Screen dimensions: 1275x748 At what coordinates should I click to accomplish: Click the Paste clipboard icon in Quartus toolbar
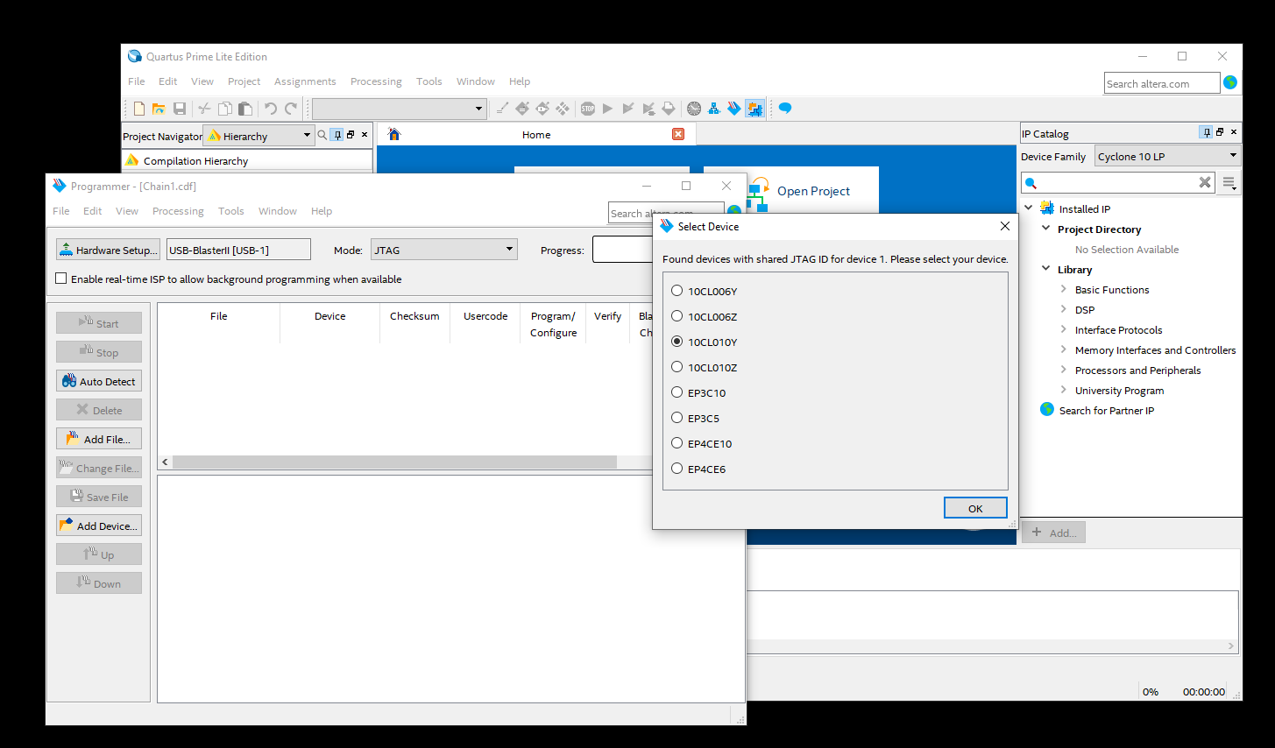coord(245,109)
